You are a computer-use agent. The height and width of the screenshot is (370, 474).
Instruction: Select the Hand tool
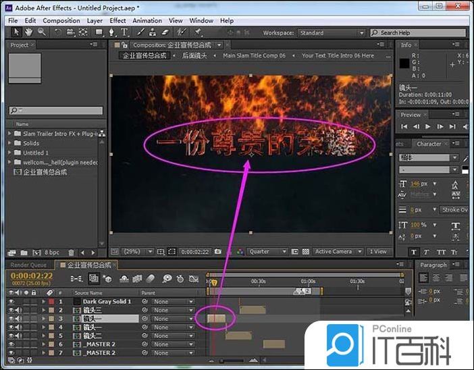click(28, 32)
